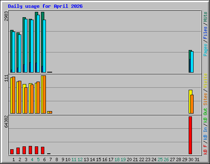Screen dimensions: 210x164
Task: Click day 16 on the x-axis
Action: (105, 159)
